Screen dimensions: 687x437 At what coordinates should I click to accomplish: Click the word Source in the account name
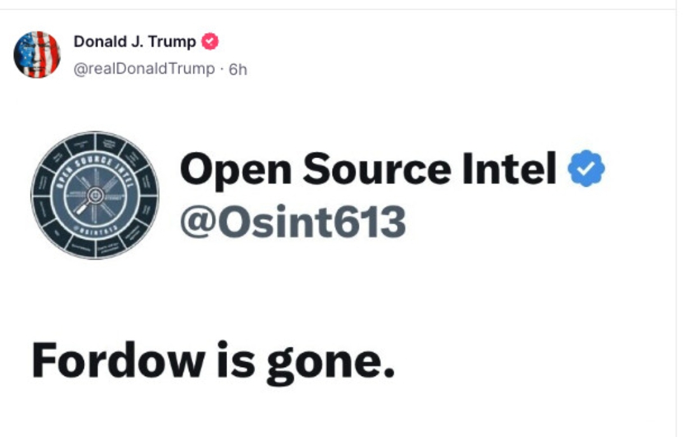pyautogui.click(x=377, y=169)
